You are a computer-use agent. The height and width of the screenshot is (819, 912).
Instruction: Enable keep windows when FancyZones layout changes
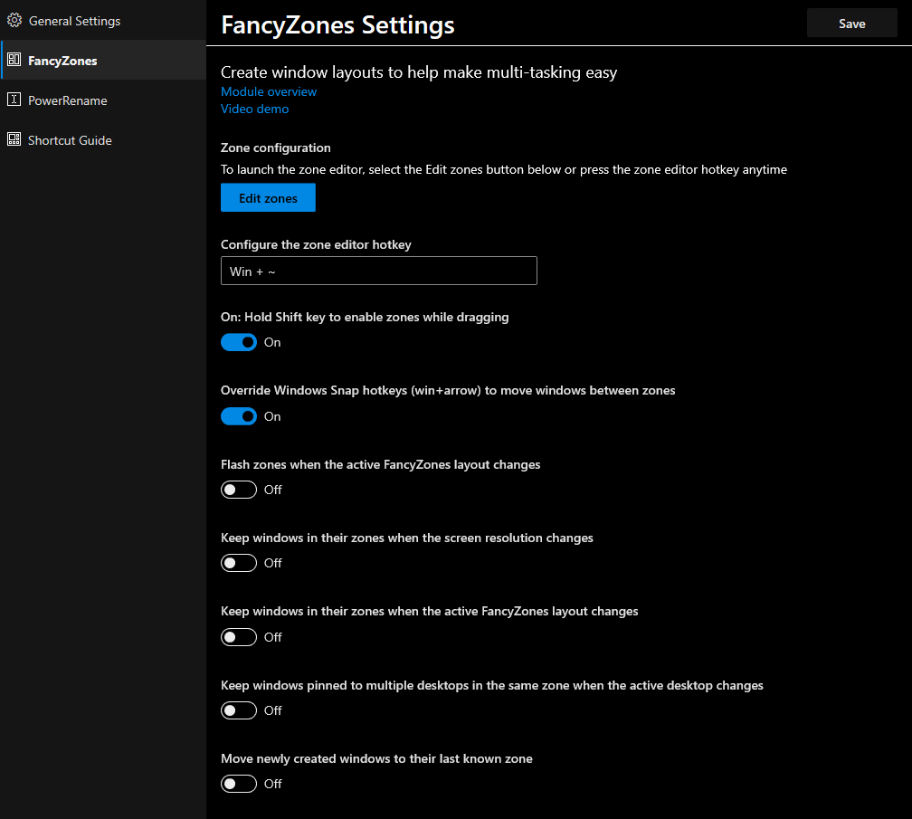[239, 637]
